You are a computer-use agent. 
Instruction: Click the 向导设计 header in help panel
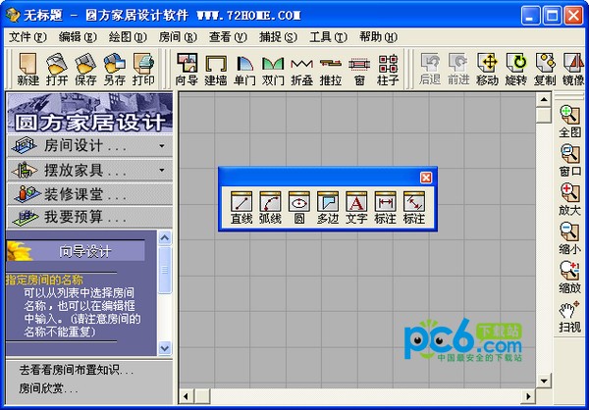(76, 251)
